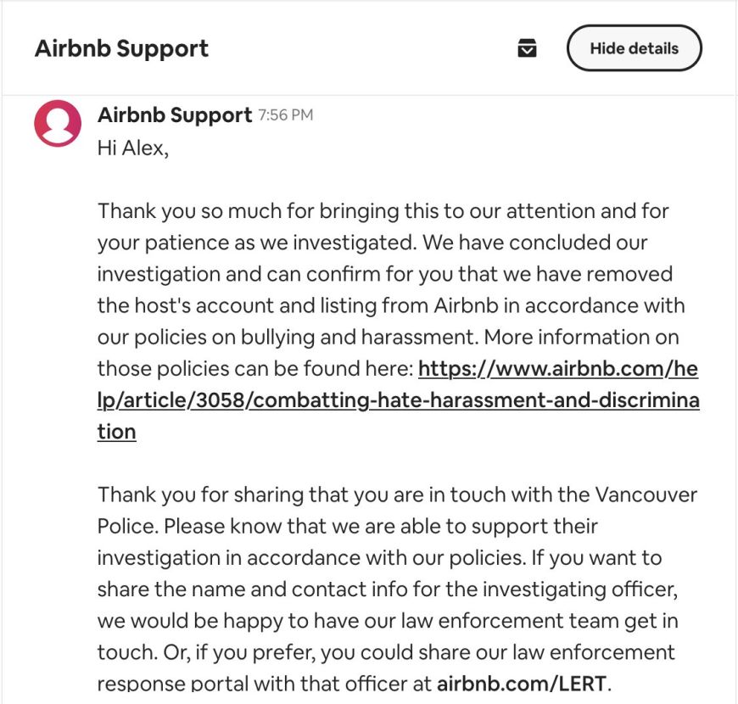This screenshot has width=738, height=704.
Task: Click the line mentioning Vancouver Police
Action: coord(397,495)
